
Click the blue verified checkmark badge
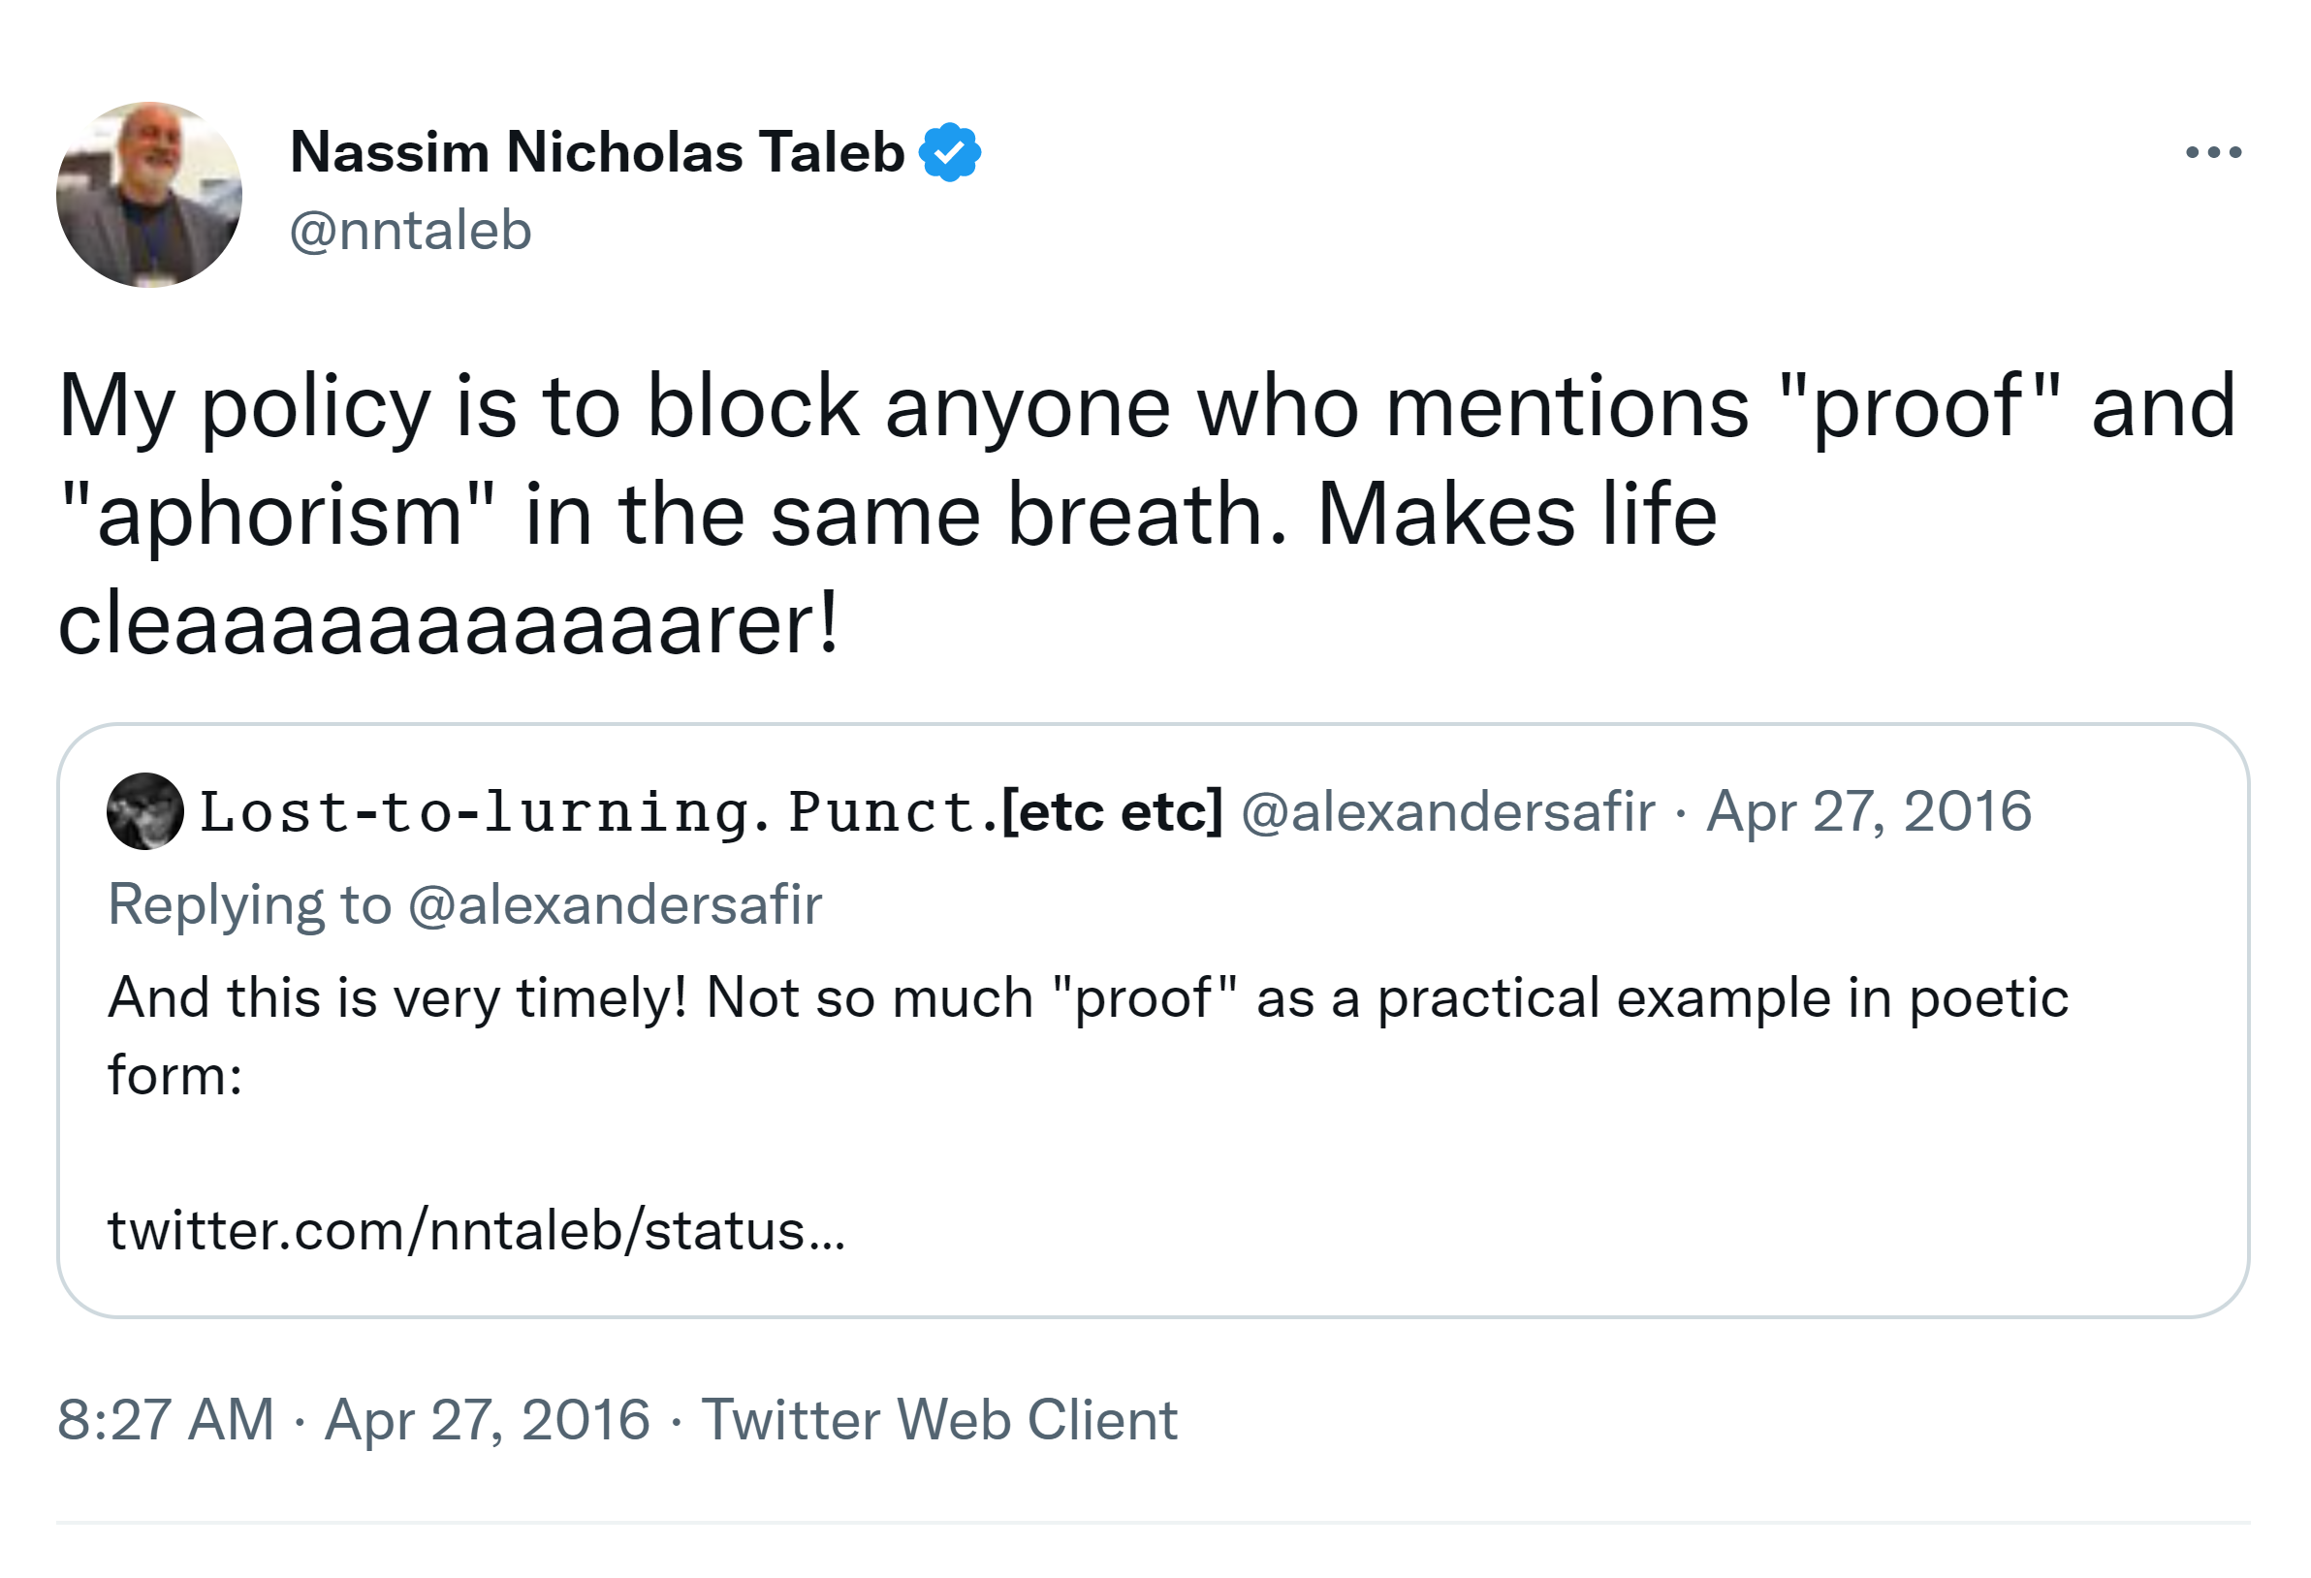tap(950, 152)
